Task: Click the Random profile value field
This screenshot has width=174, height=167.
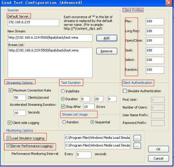Action: point(155,70)
